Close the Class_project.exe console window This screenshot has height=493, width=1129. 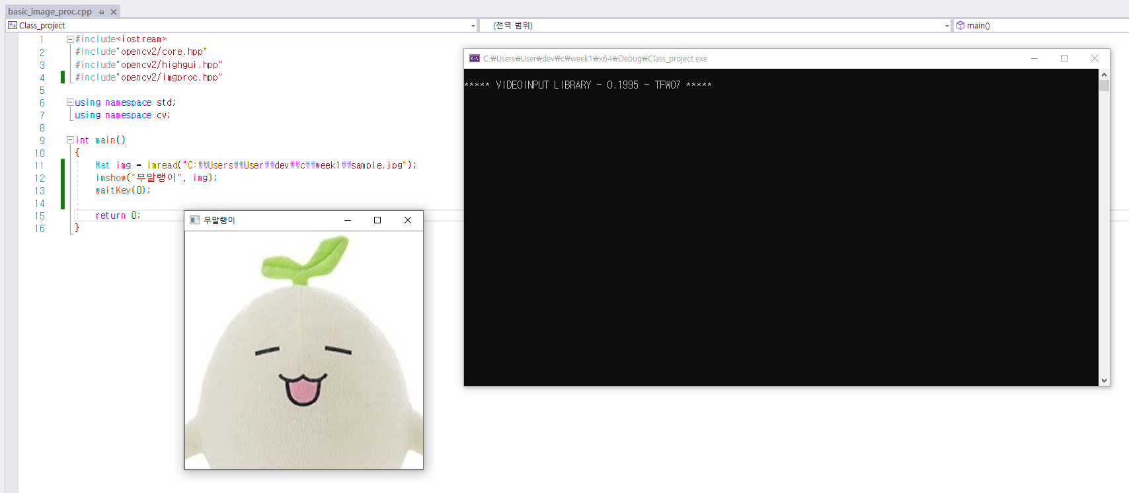pyautogui.click(x=1095, y=58)
